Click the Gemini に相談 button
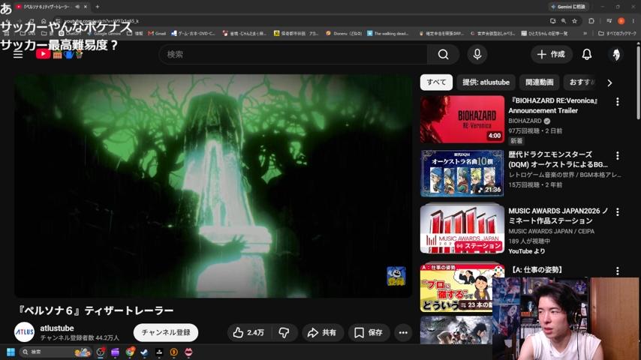 click(568, 7)
